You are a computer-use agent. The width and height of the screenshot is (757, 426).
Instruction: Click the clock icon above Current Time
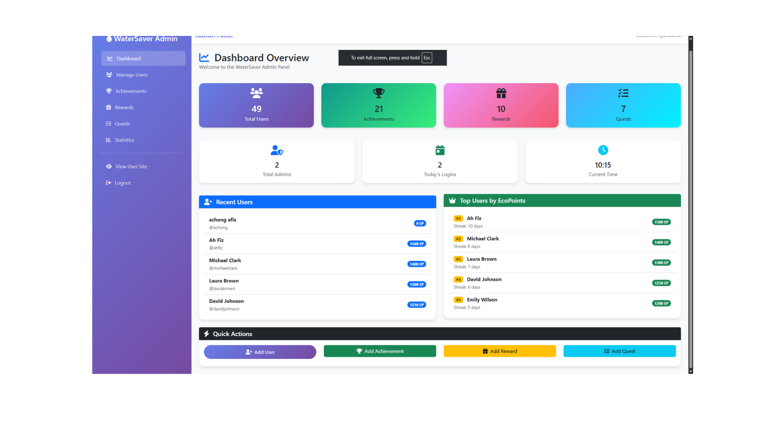(x=603, y=150)
